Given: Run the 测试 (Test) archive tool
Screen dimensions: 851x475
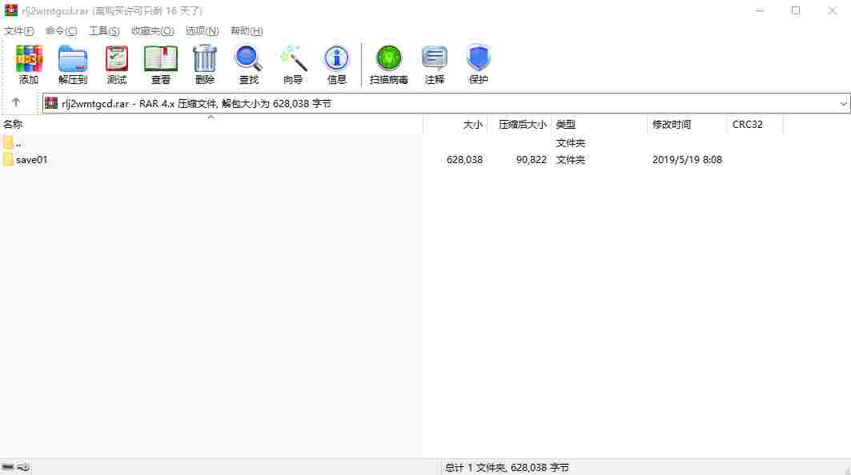Looking at the screenshot, I should click(x=117, y=58).
